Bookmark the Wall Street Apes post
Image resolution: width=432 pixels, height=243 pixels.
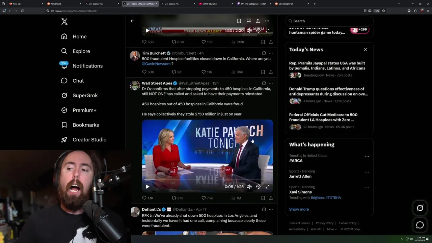(x=263, y=198)
